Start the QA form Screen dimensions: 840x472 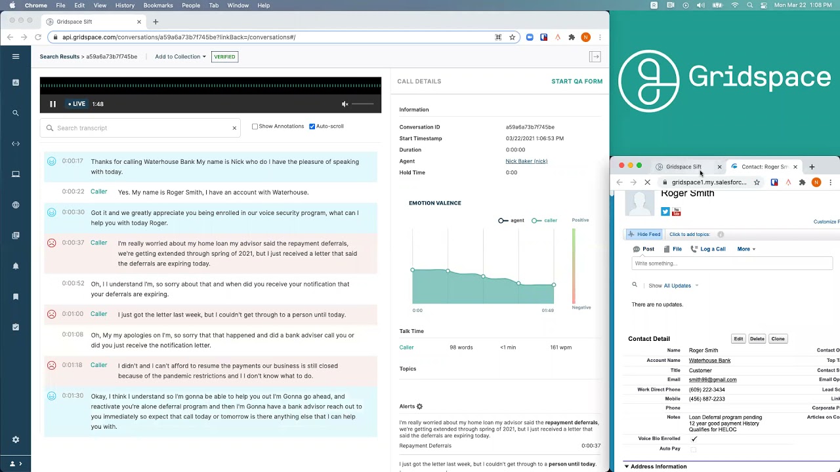[577, 81]
